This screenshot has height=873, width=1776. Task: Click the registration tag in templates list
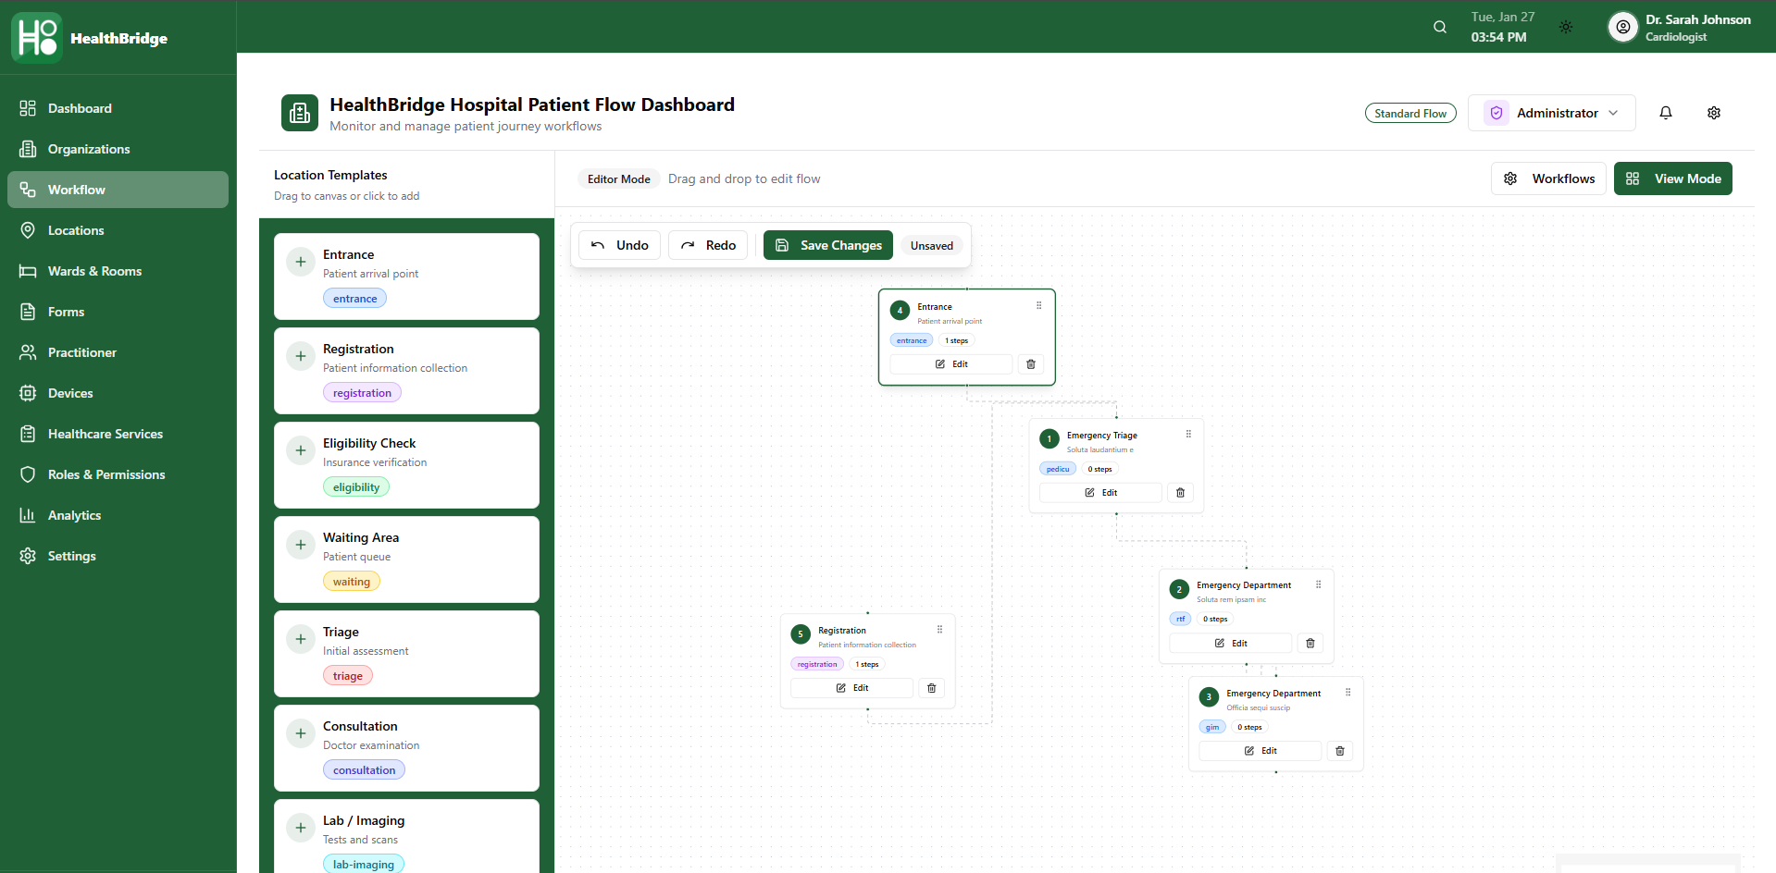click(x=362, y=392)
